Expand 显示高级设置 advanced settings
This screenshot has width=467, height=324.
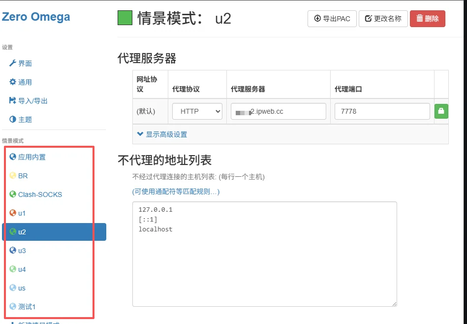(162, 134)
